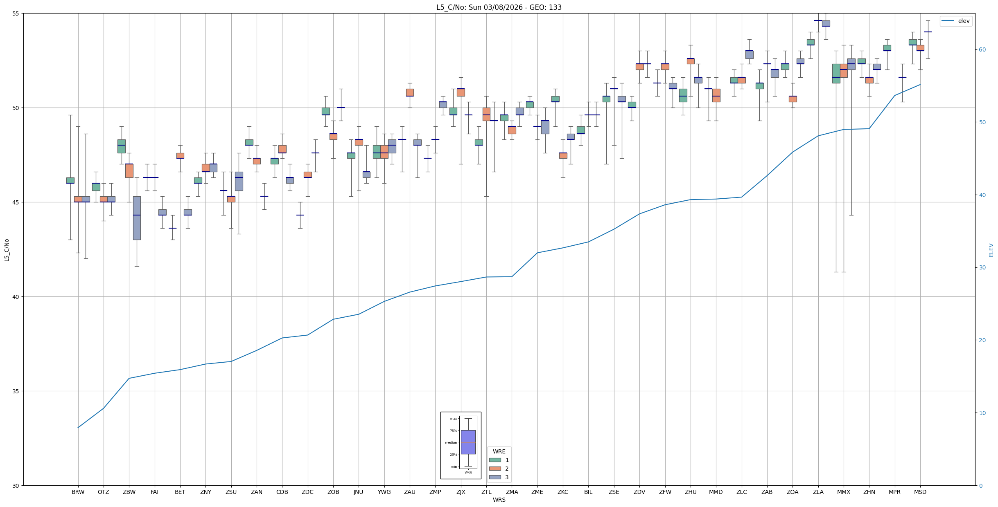Click the ZJX x-axis tick label

click(x=461, y=492)
